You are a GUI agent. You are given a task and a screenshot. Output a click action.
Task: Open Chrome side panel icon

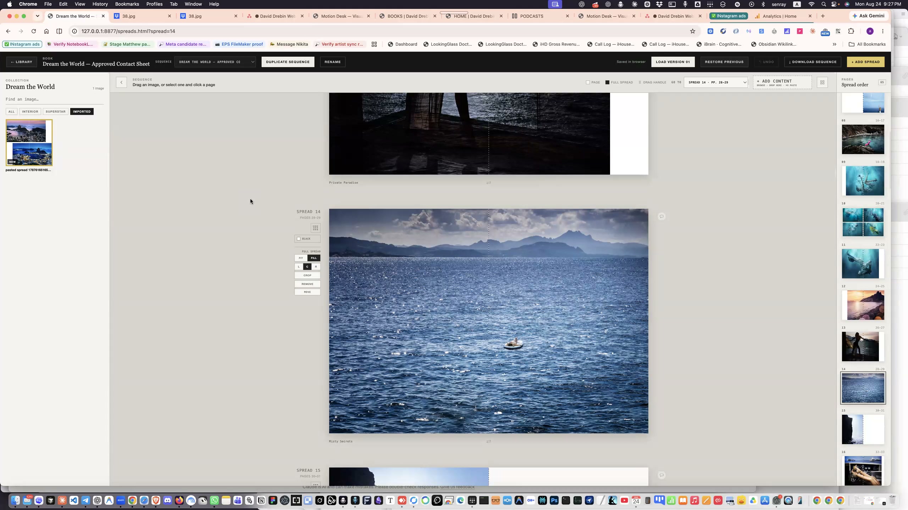point(59,31)
